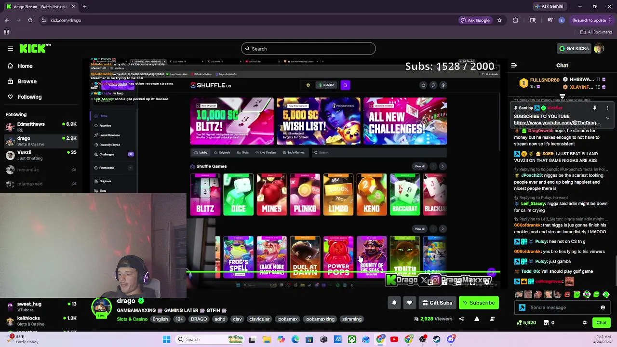
Task: Select the stimming tag
Action: click(352, 319)
